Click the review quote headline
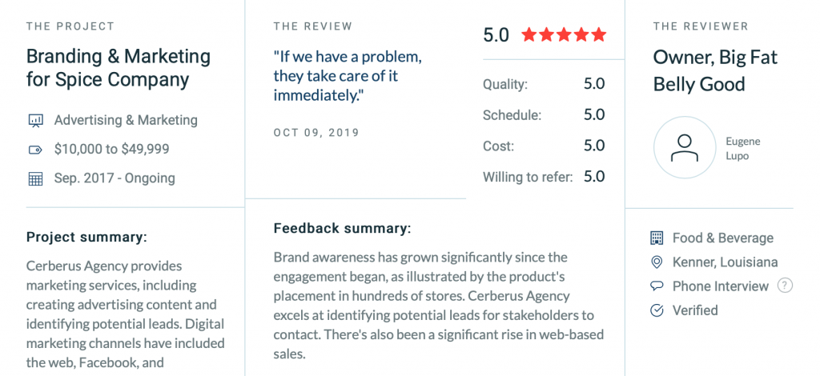The width and height of the screenshot is (820, 376). pyautogui.click(x=348, y=76)
